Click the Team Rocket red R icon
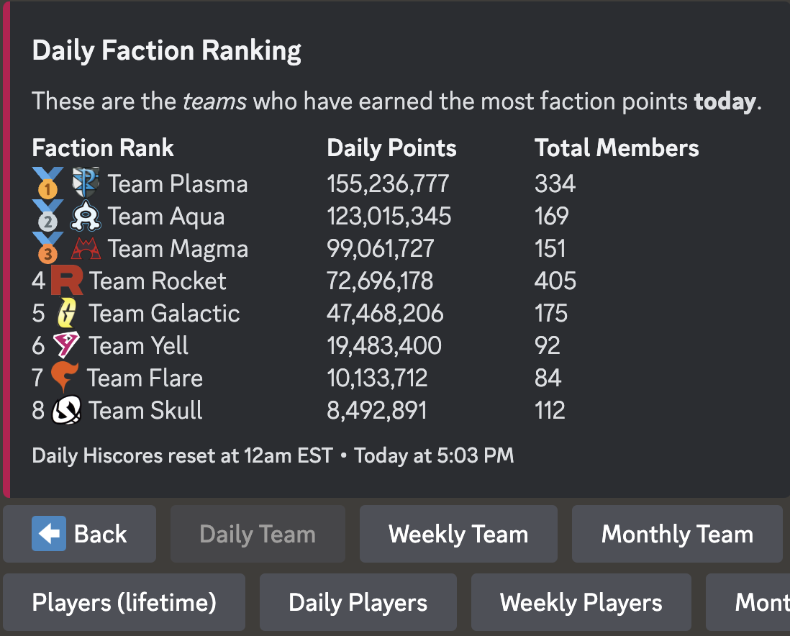The height and width of the screenshot is (636, 790). pyautogui.click(x=67, y=281)
